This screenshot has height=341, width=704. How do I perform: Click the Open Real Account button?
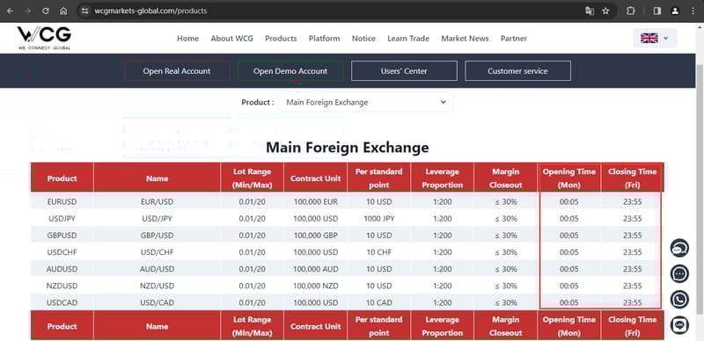pos(177,71)
